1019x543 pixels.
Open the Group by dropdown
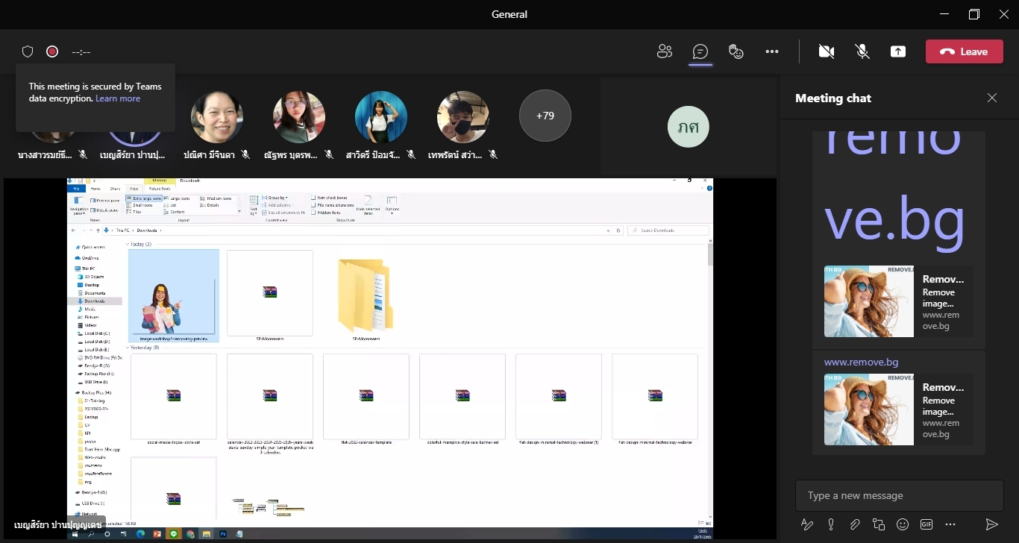[275, 198]
